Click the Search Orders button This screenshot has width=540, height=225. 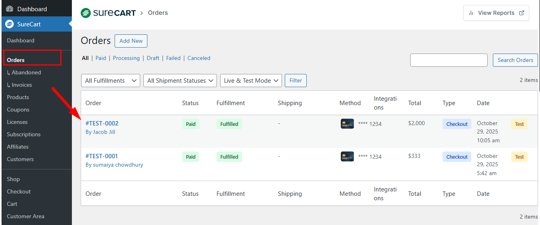pos(515,60)
